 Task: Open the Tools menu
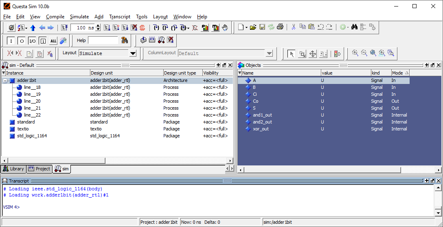142,17
